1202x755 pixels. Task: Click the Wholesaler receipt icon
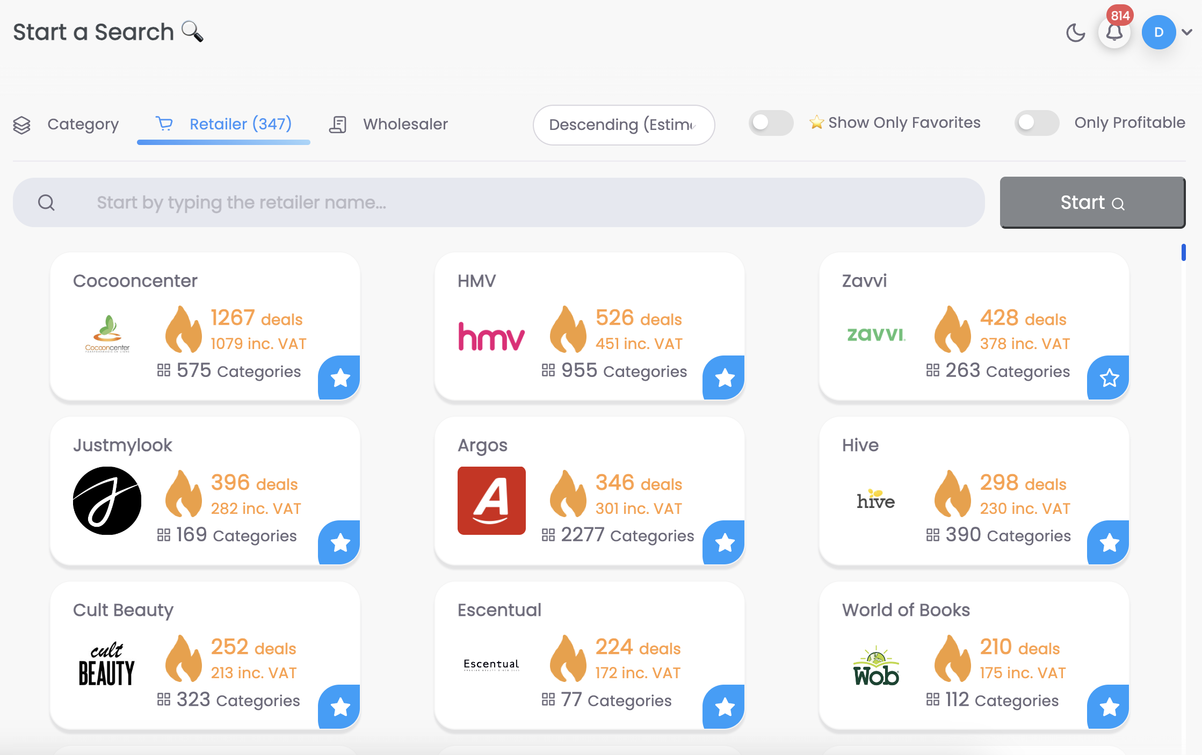(338, 125)
